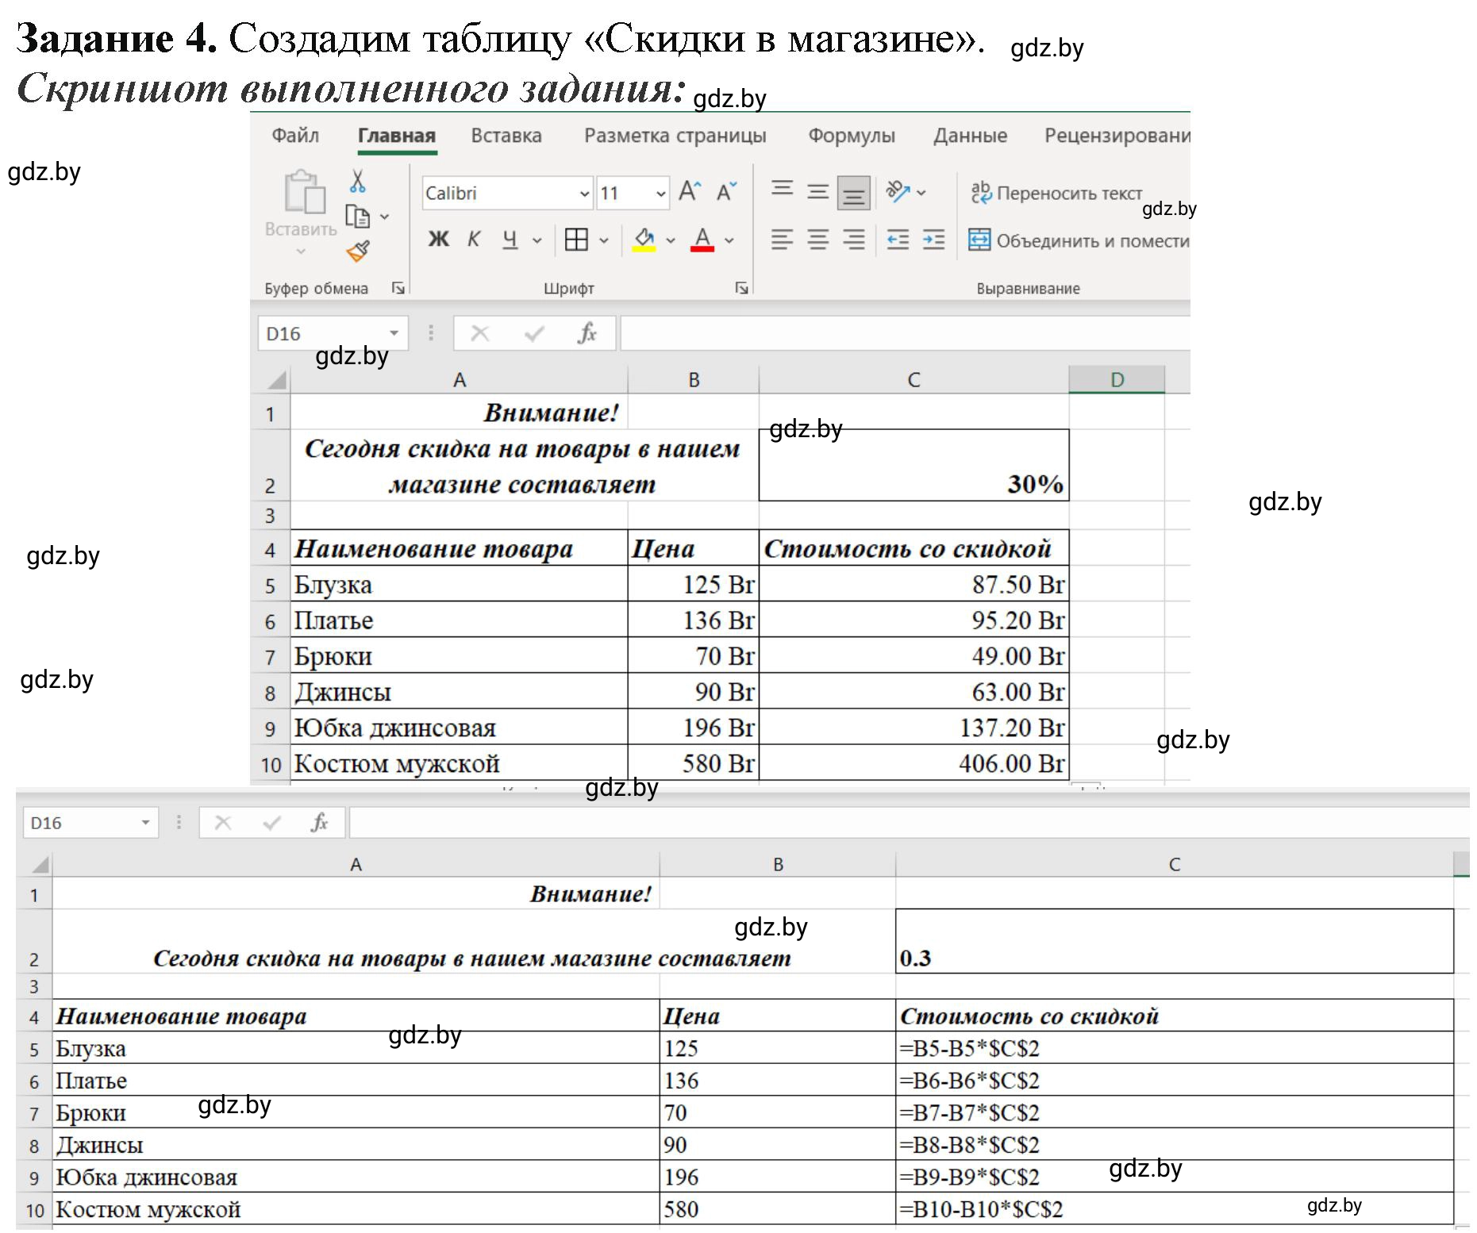Image resolution: width=1477 pixels, height=1233 pixels.
Task: Toggle bold Ж formatting
Action: (x=439, y=239)
